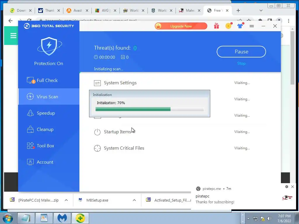
Task: Open the 360 main menu icon
Action: (252, 26)
